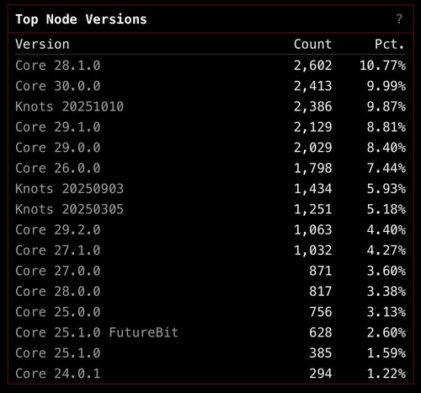Select the Knots 20250305 row label
The image size is (421, 393).
pos(69,209)
